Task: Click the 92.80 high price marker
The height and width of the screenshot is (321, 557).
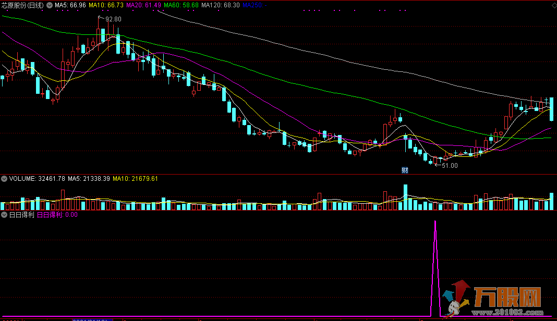Action: pyautogui.click(x=113, y=19)
